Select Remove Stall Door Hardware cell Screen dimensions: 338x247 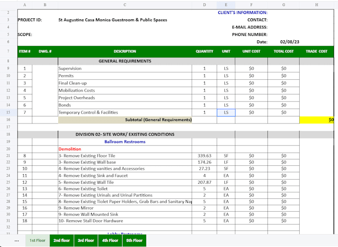coord(125,221)
